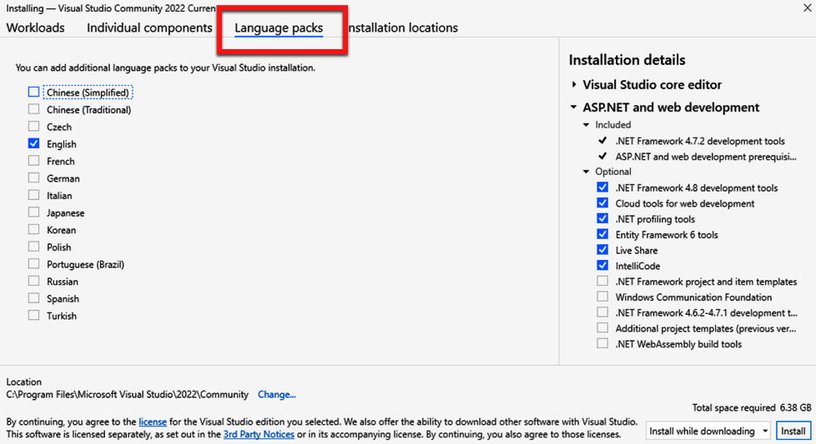Disable the Live Share component
This screenshot has width=816, height=444.
click(602, 249)
